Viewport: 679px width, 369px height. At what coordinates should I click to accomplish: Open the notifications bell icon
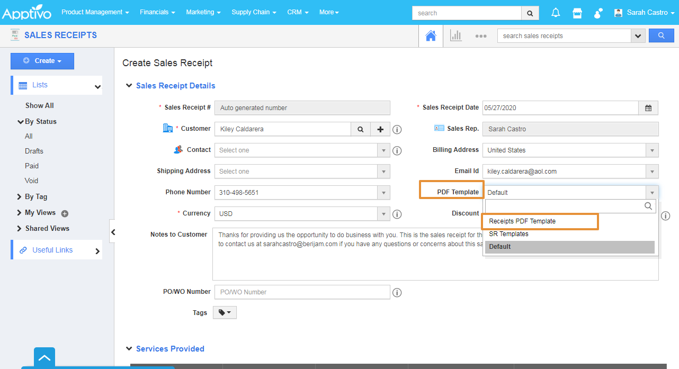[556, 13]
